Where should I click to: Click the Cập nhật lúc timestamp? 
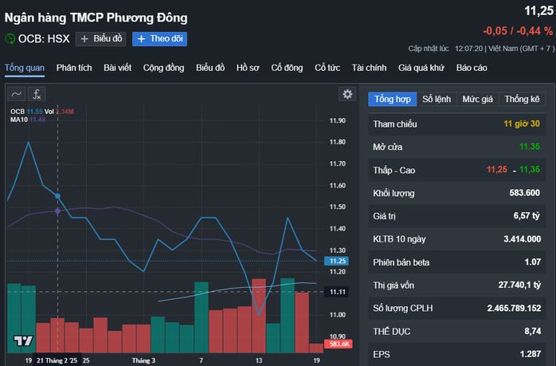(481, 49)
